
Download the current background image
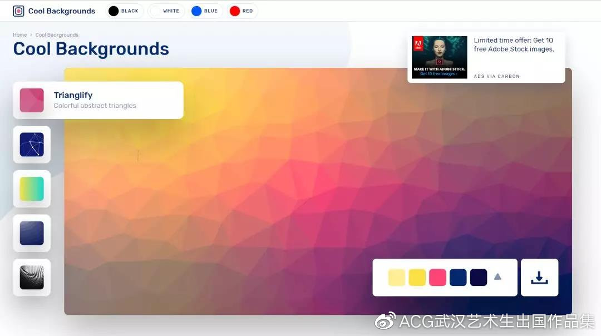click(x=539, y=278)
